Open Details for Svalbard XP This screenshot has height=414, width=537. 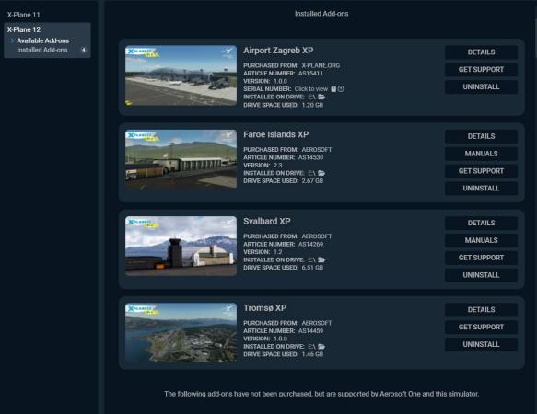pos(481,223)
